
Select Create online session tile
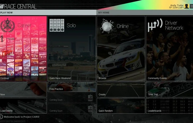click(121, 90)
